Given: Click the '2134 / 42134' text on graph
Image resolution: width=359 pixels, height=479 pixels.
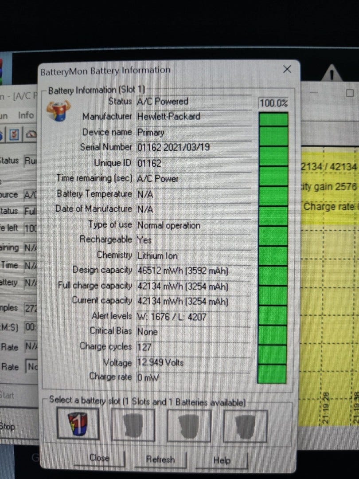Looking at the screenshot, I should 329,167.
